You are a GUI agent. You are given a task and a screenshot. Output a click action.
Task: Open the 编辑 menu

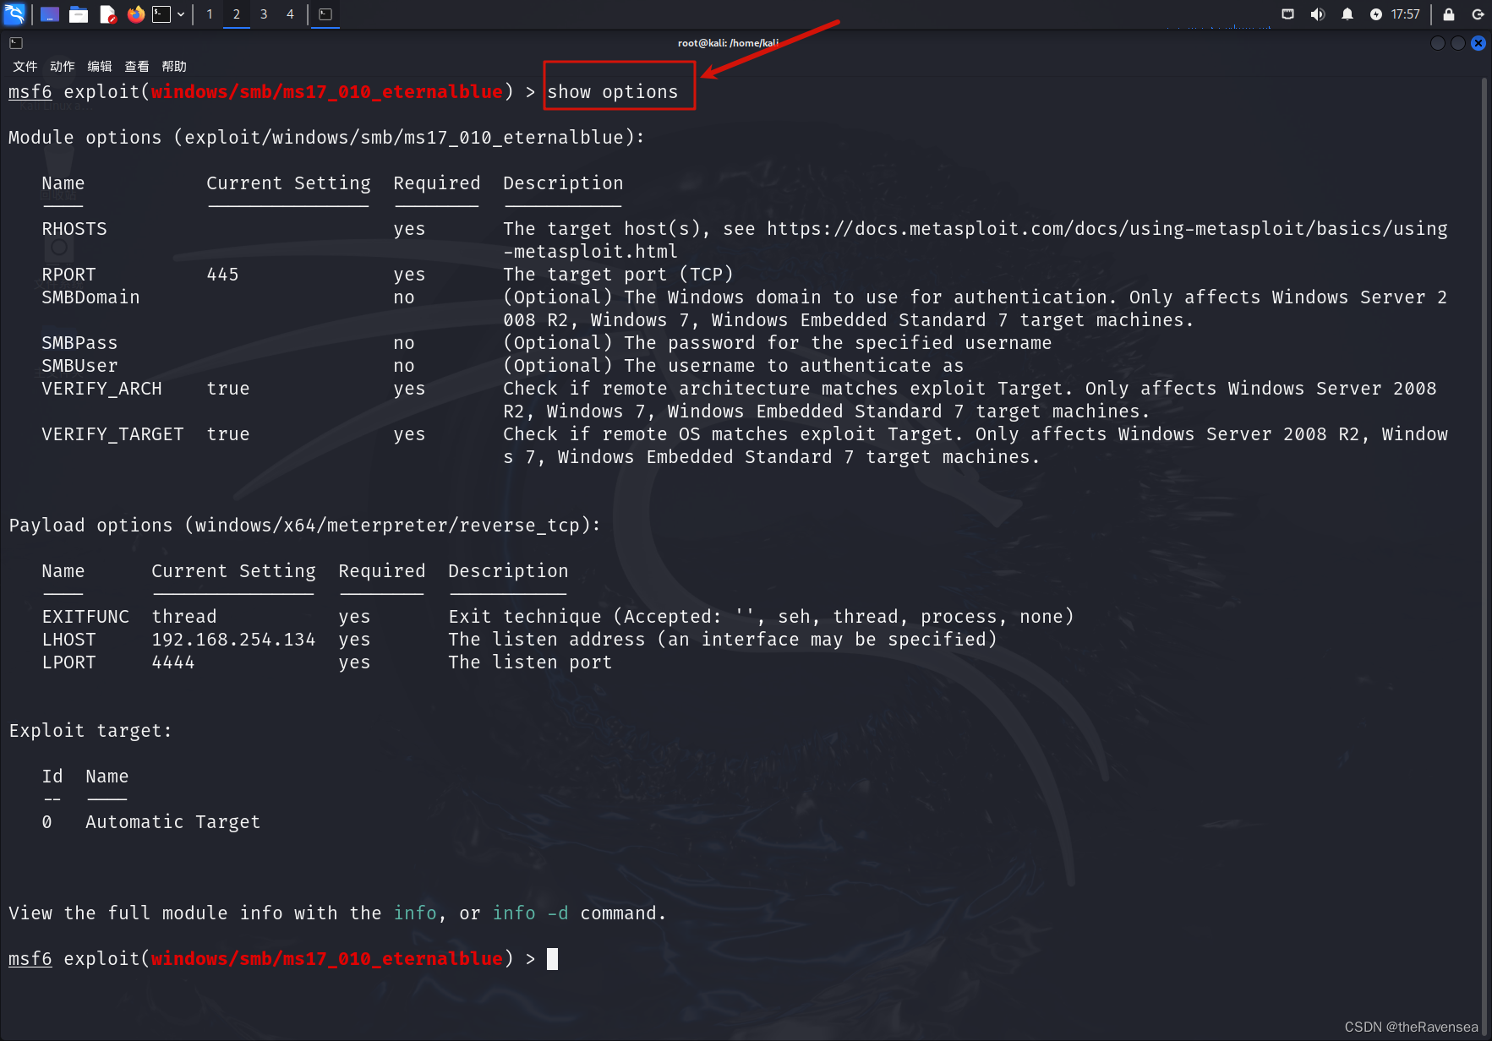[100, 66]
